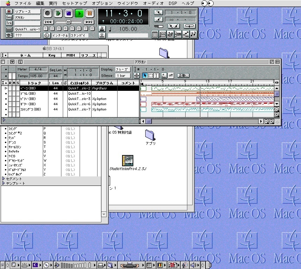Click the metronome icon beside tempo
Screen dimensions: 301x269
point(102,29)
